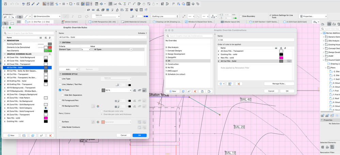Uncheck Uniform Settings for Line Tools
The image size is (340, 155).
point(270,15)
